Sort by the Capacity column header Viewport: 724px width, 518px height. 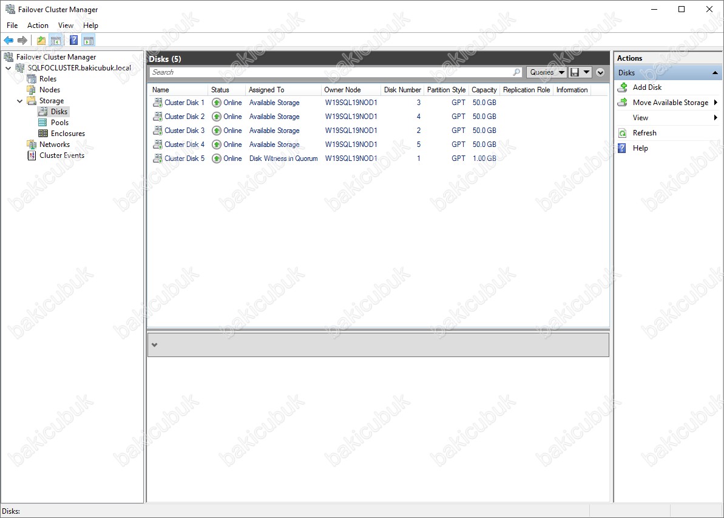tap(484, 90)
